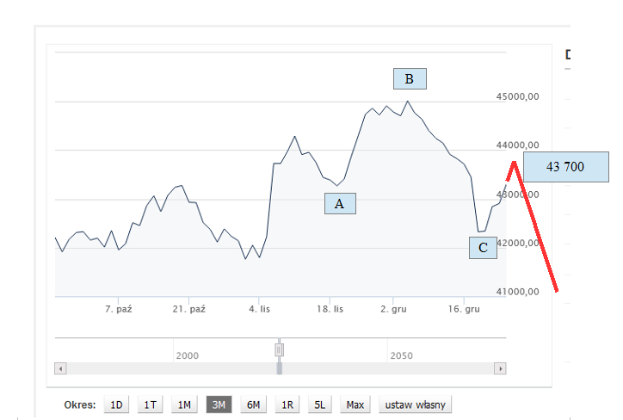Select the 1D period button
This screenshot has width=623, height=420.
pos(116,405)
